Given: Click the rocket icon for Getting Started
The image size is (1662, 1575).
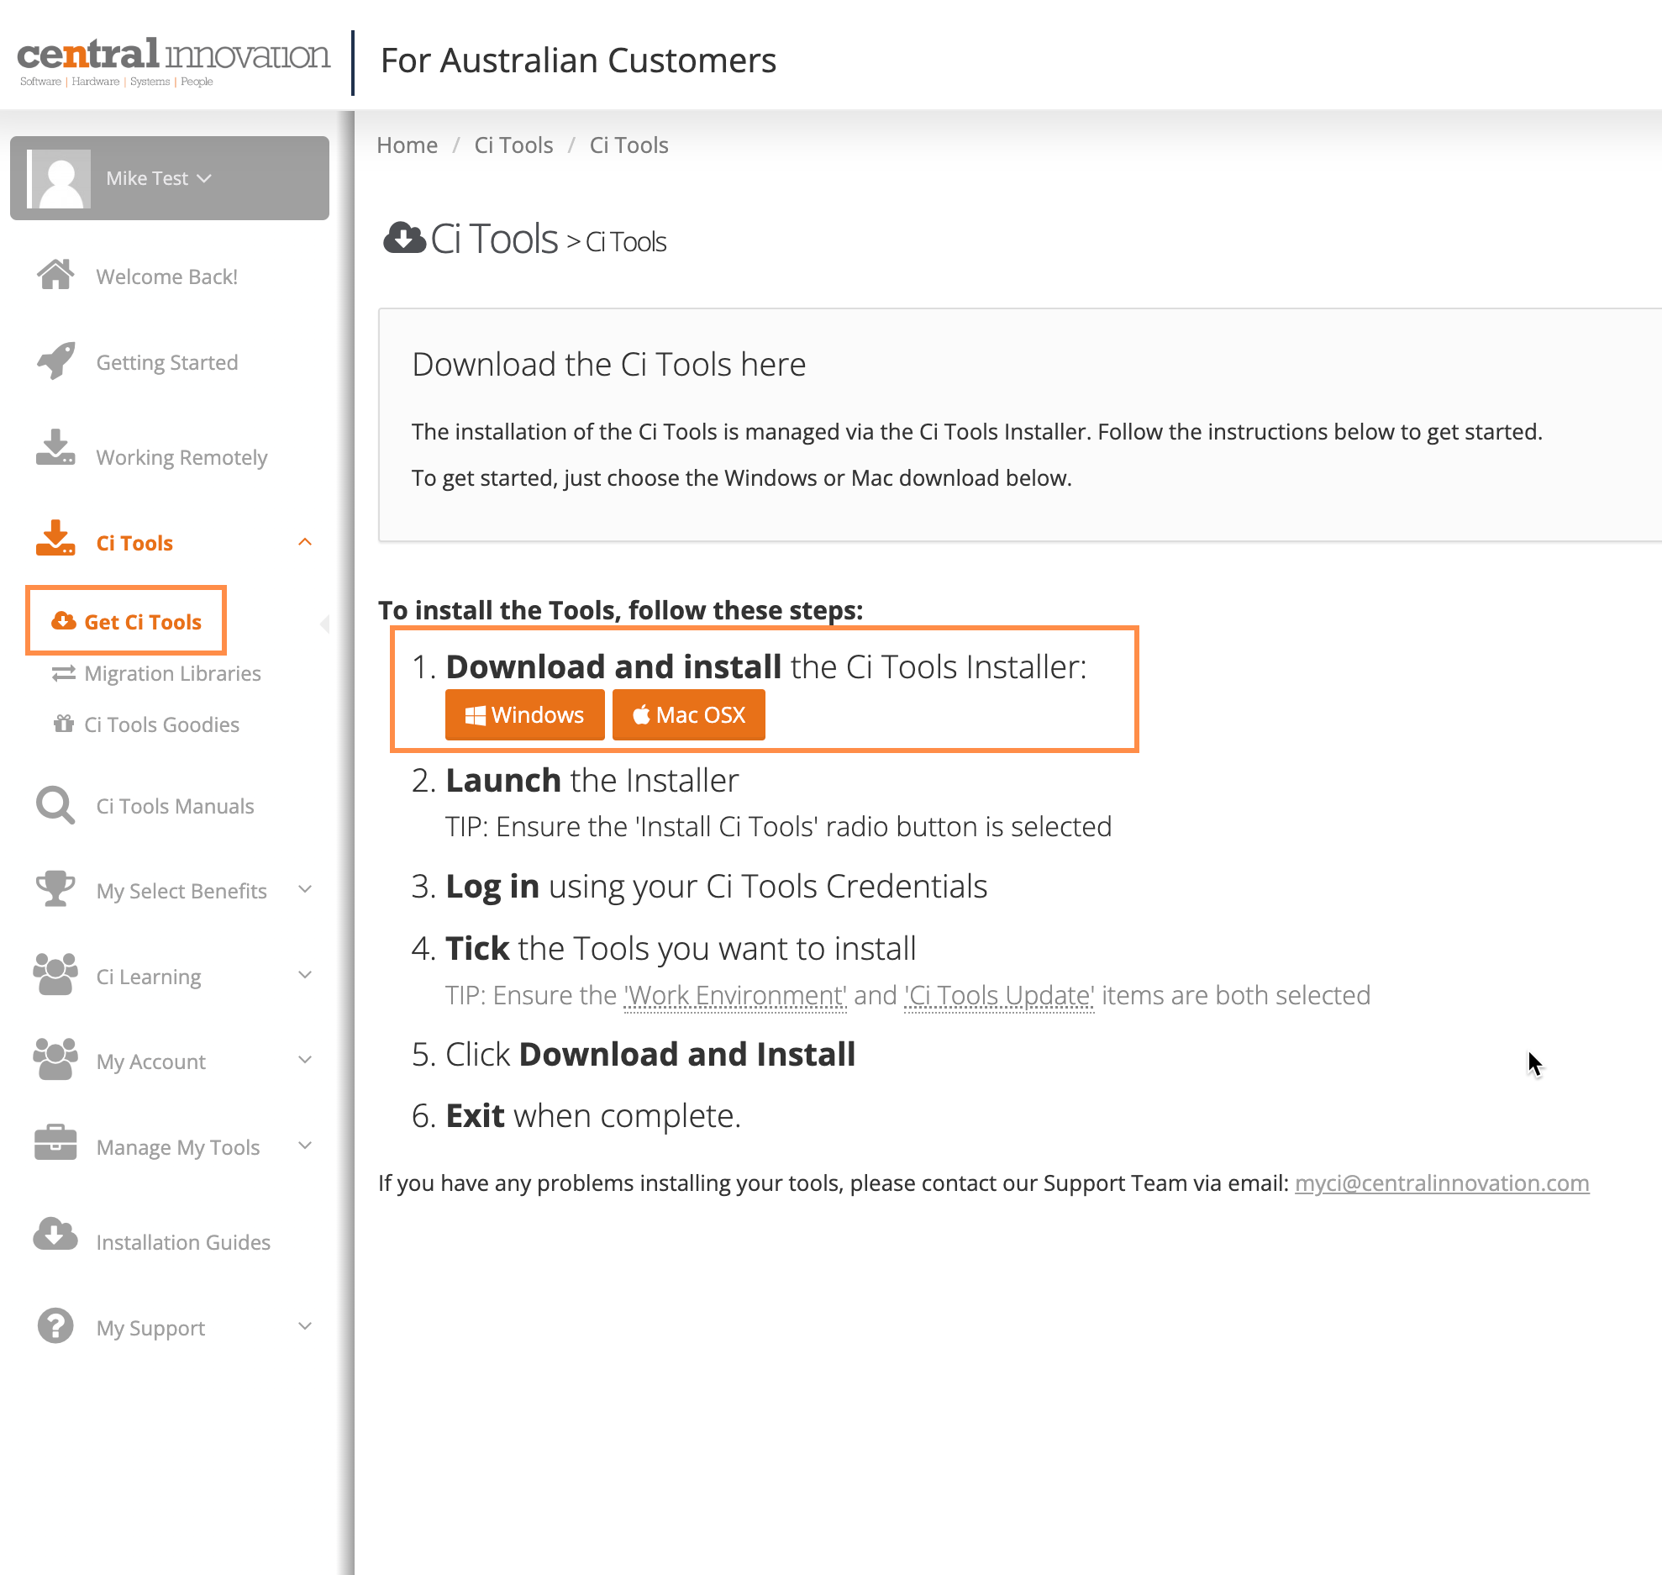Looking at the screenshot, I should pos(55,361).
